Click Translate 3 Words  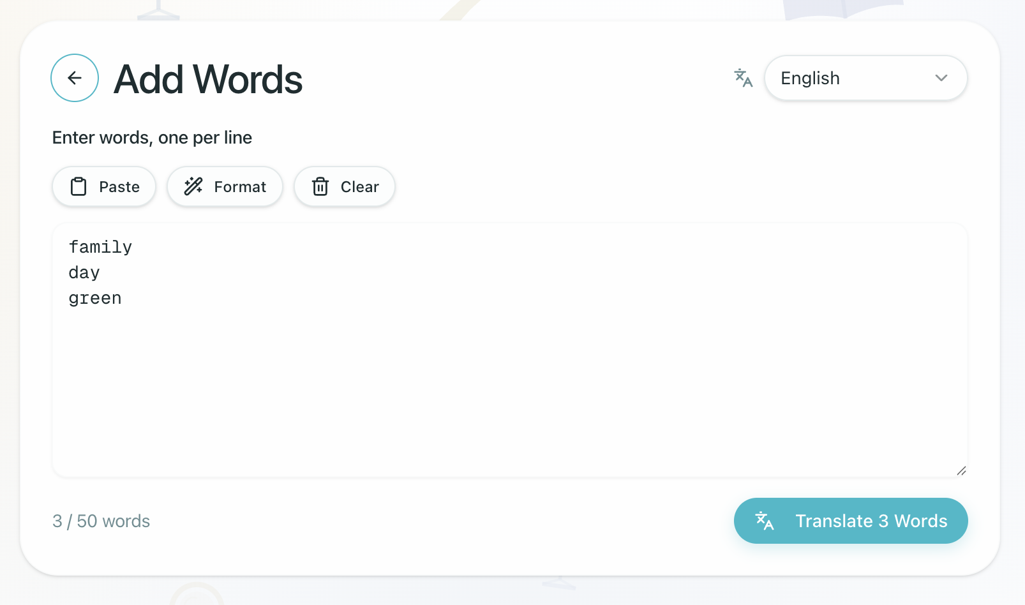(871, 521)
